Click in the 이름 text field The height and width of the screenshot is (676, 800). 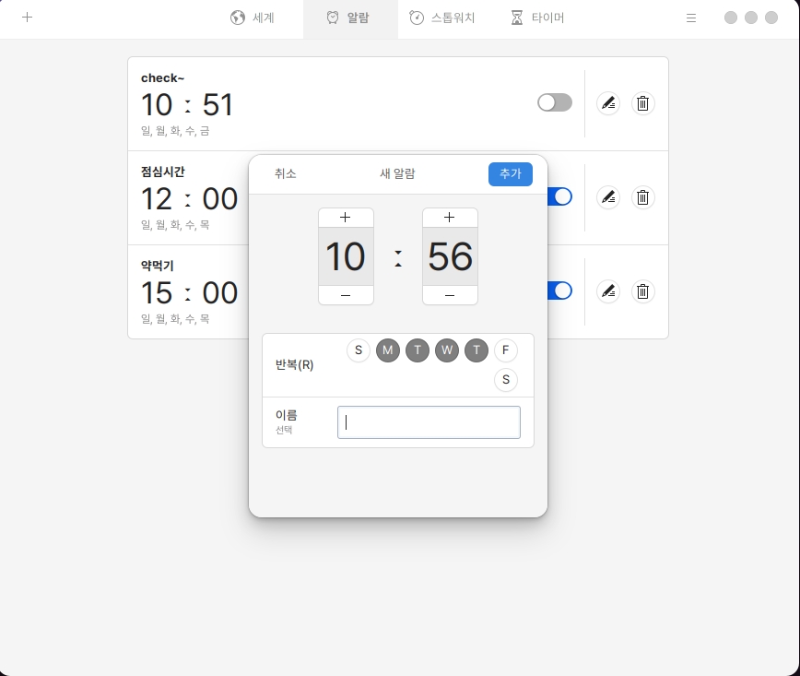pos(429,422)
